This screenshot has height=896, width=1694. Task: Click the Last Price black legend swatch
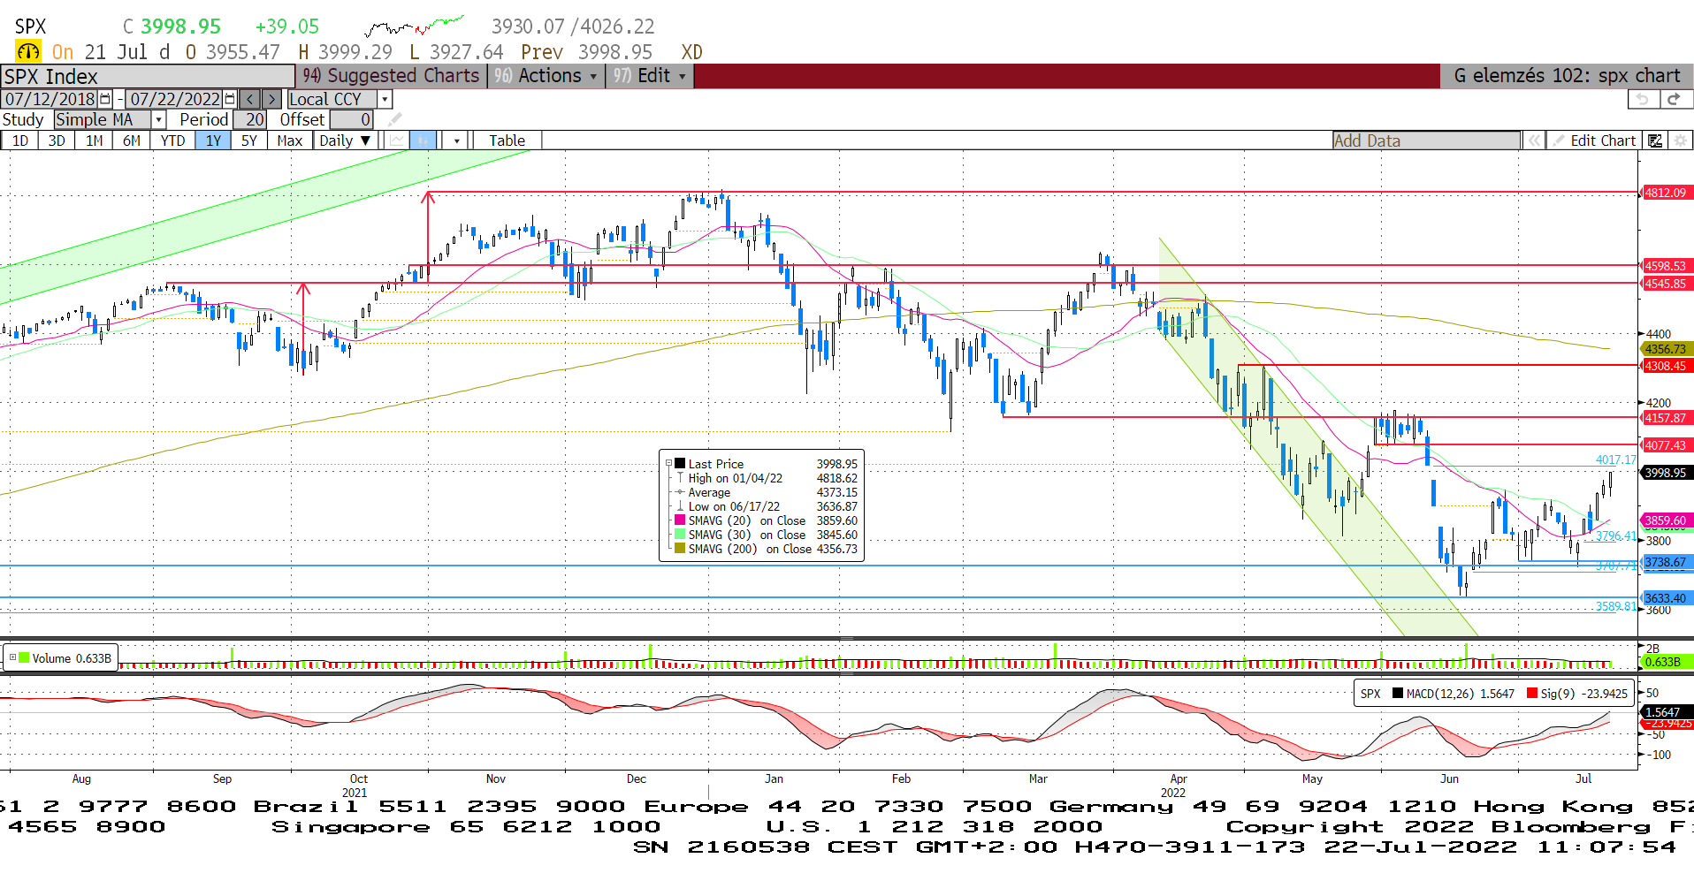(680, 464)
